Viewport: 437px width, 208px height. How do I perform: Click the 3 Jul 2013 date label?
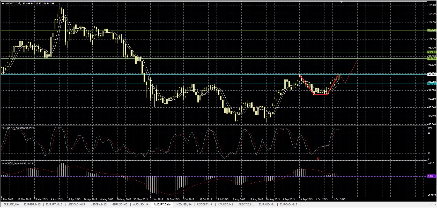(189, 199)
